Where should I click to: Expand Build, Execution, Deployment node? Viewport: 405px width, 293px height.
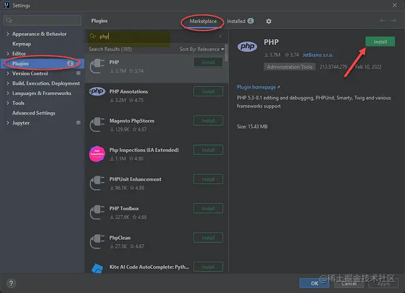8,83
